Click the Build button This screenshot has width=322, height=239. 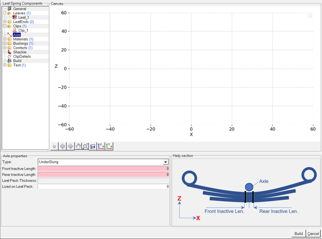299,234
